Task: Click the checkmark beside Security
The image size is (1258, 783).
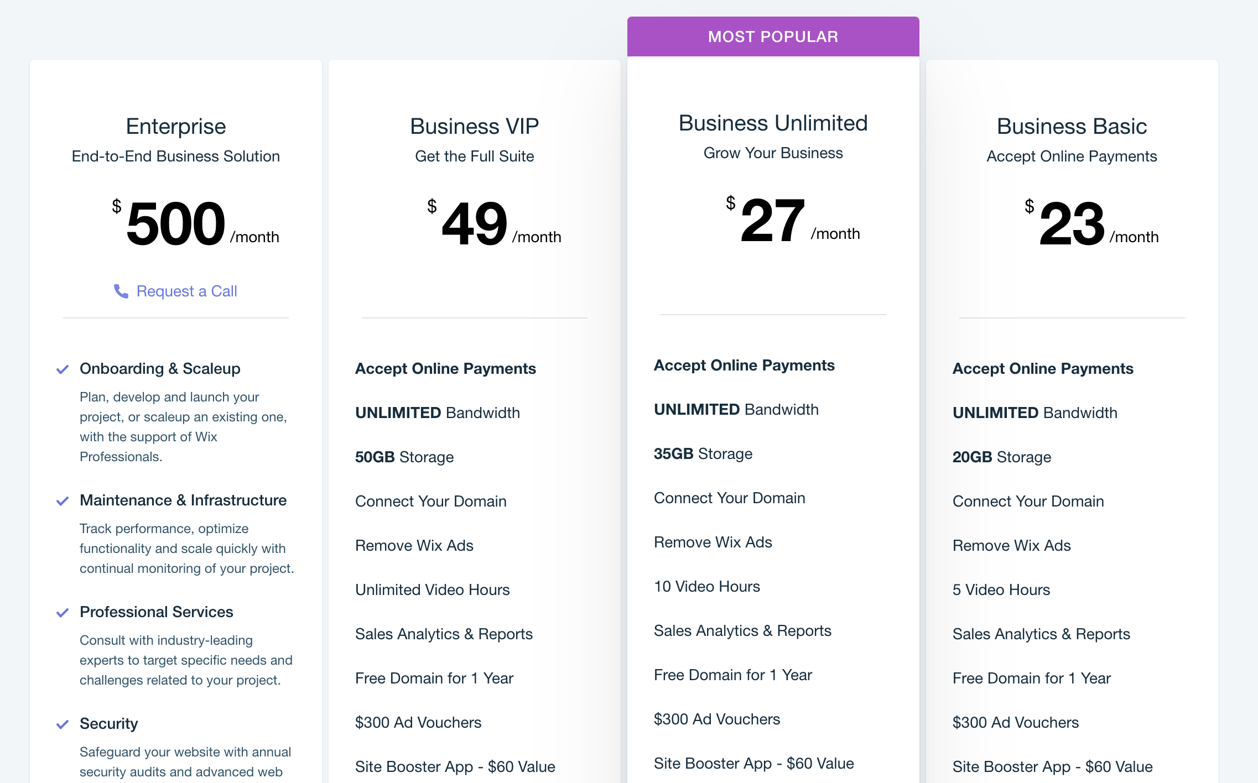Action: pos(63,724)
